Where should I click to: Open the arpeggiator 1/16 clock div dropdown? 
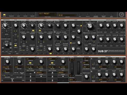point(7,71)
